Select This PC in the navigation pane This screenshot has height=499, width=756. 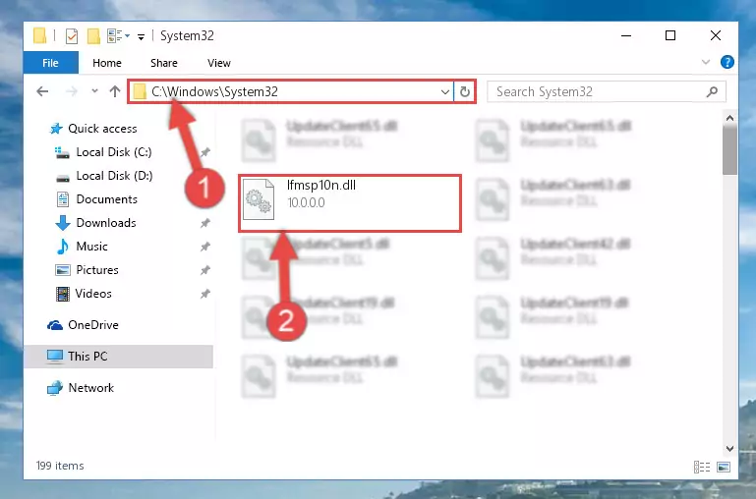pos(119,357)
